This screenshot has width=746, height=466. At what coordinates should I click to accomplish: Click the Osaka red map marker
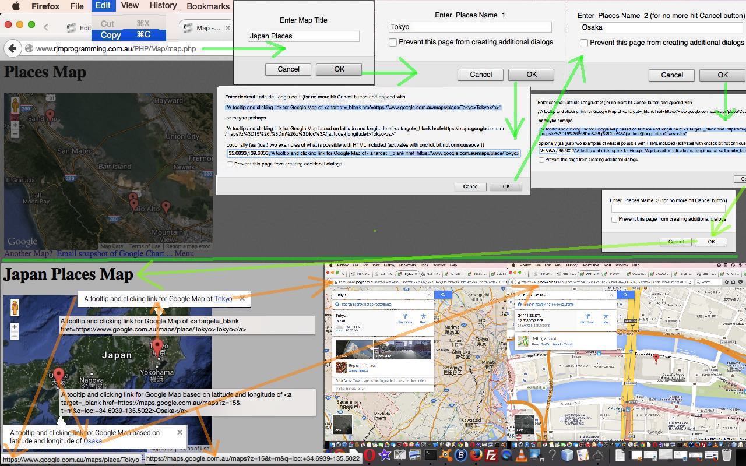tap(58, 376)
